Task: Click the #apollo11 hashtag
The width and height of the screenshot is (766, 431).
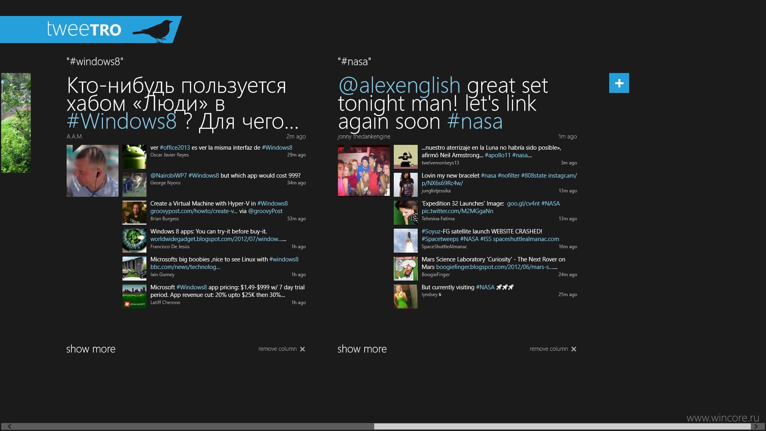Action: (498, 155)
